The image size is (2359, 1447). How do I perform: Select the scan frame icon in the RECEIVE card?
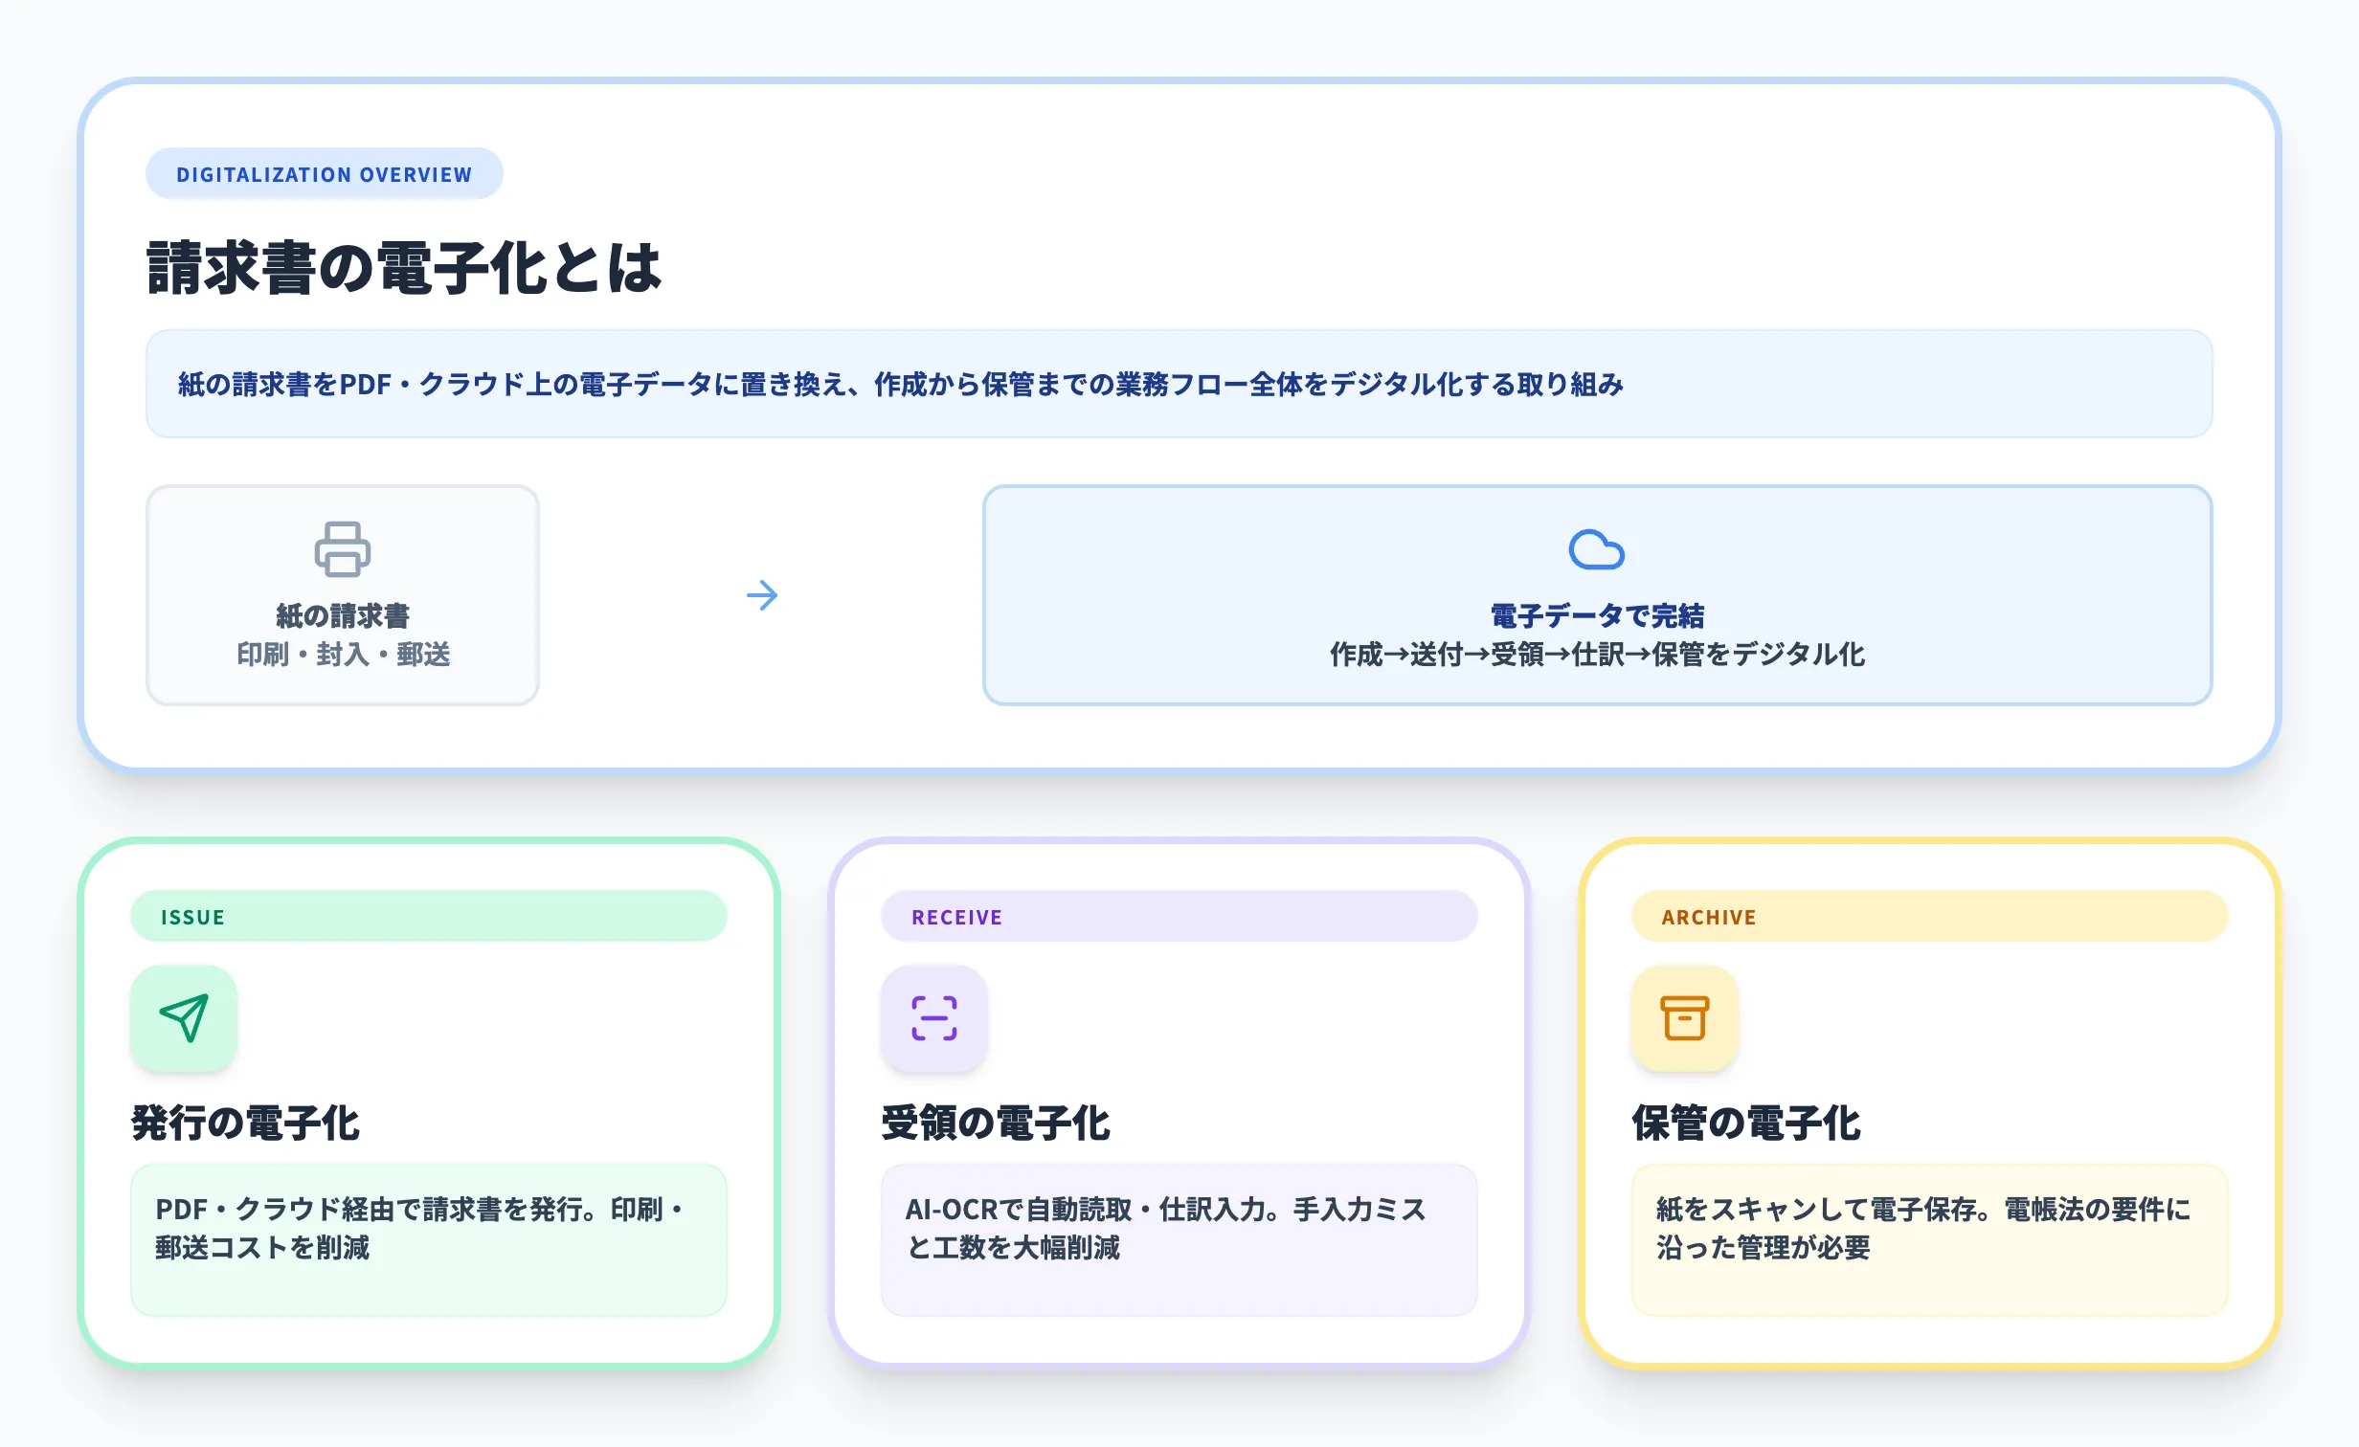934,1018
